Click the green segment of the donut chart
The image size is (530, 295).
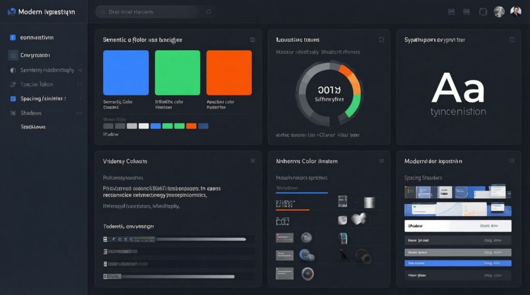point(353,106)
